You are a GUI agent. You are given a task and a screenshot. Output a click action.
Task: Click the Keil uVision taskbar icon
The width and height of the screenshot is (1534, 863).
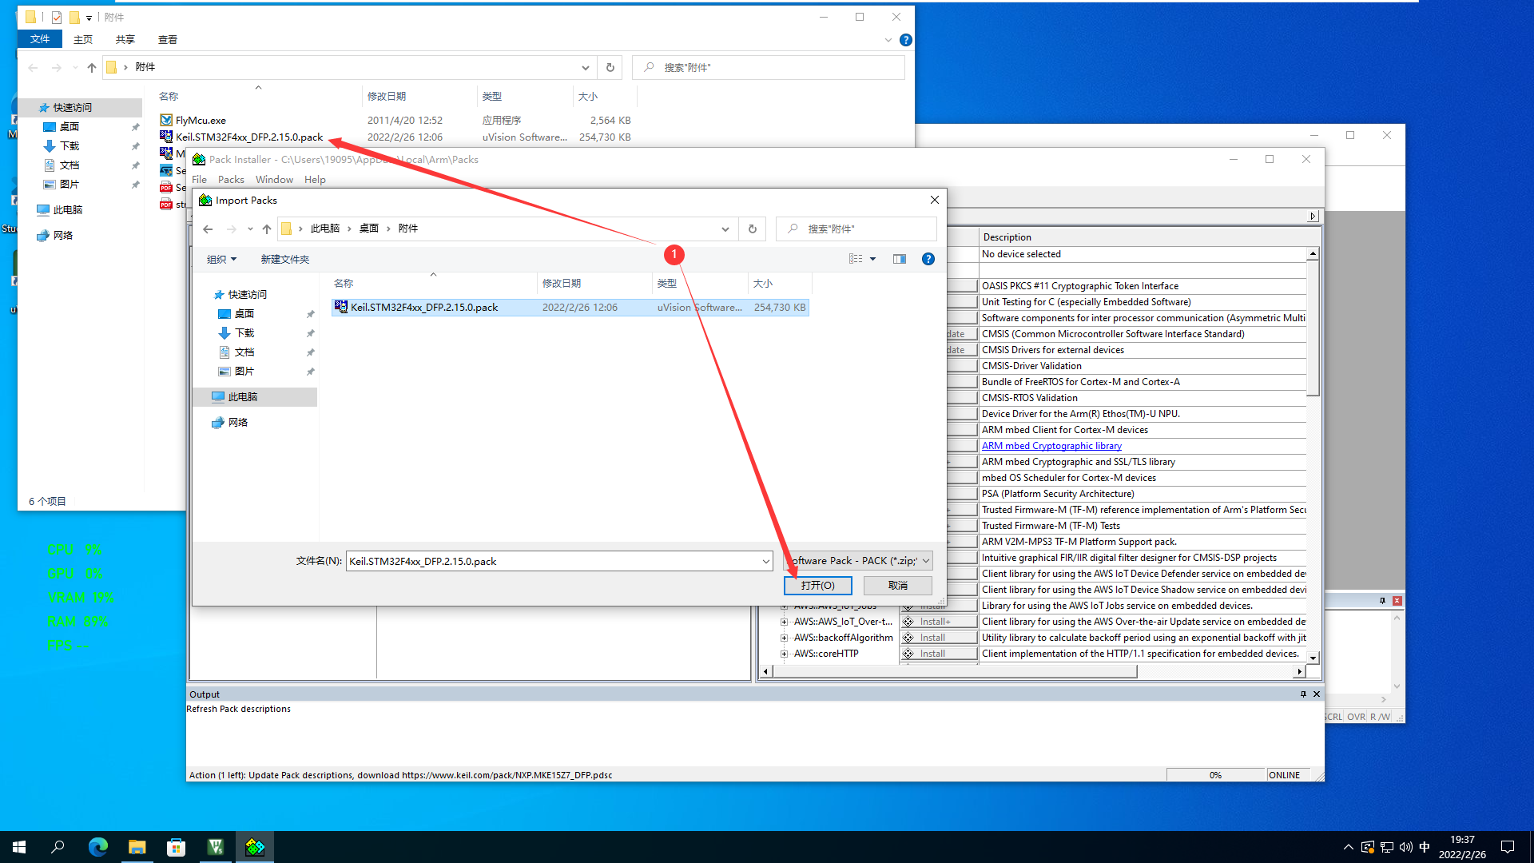click(216, 847)
